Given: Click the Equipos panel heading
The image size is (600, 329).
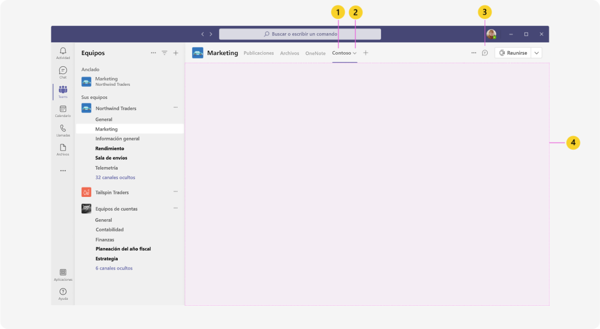Looking at the screenshot, I should [93, 53].
